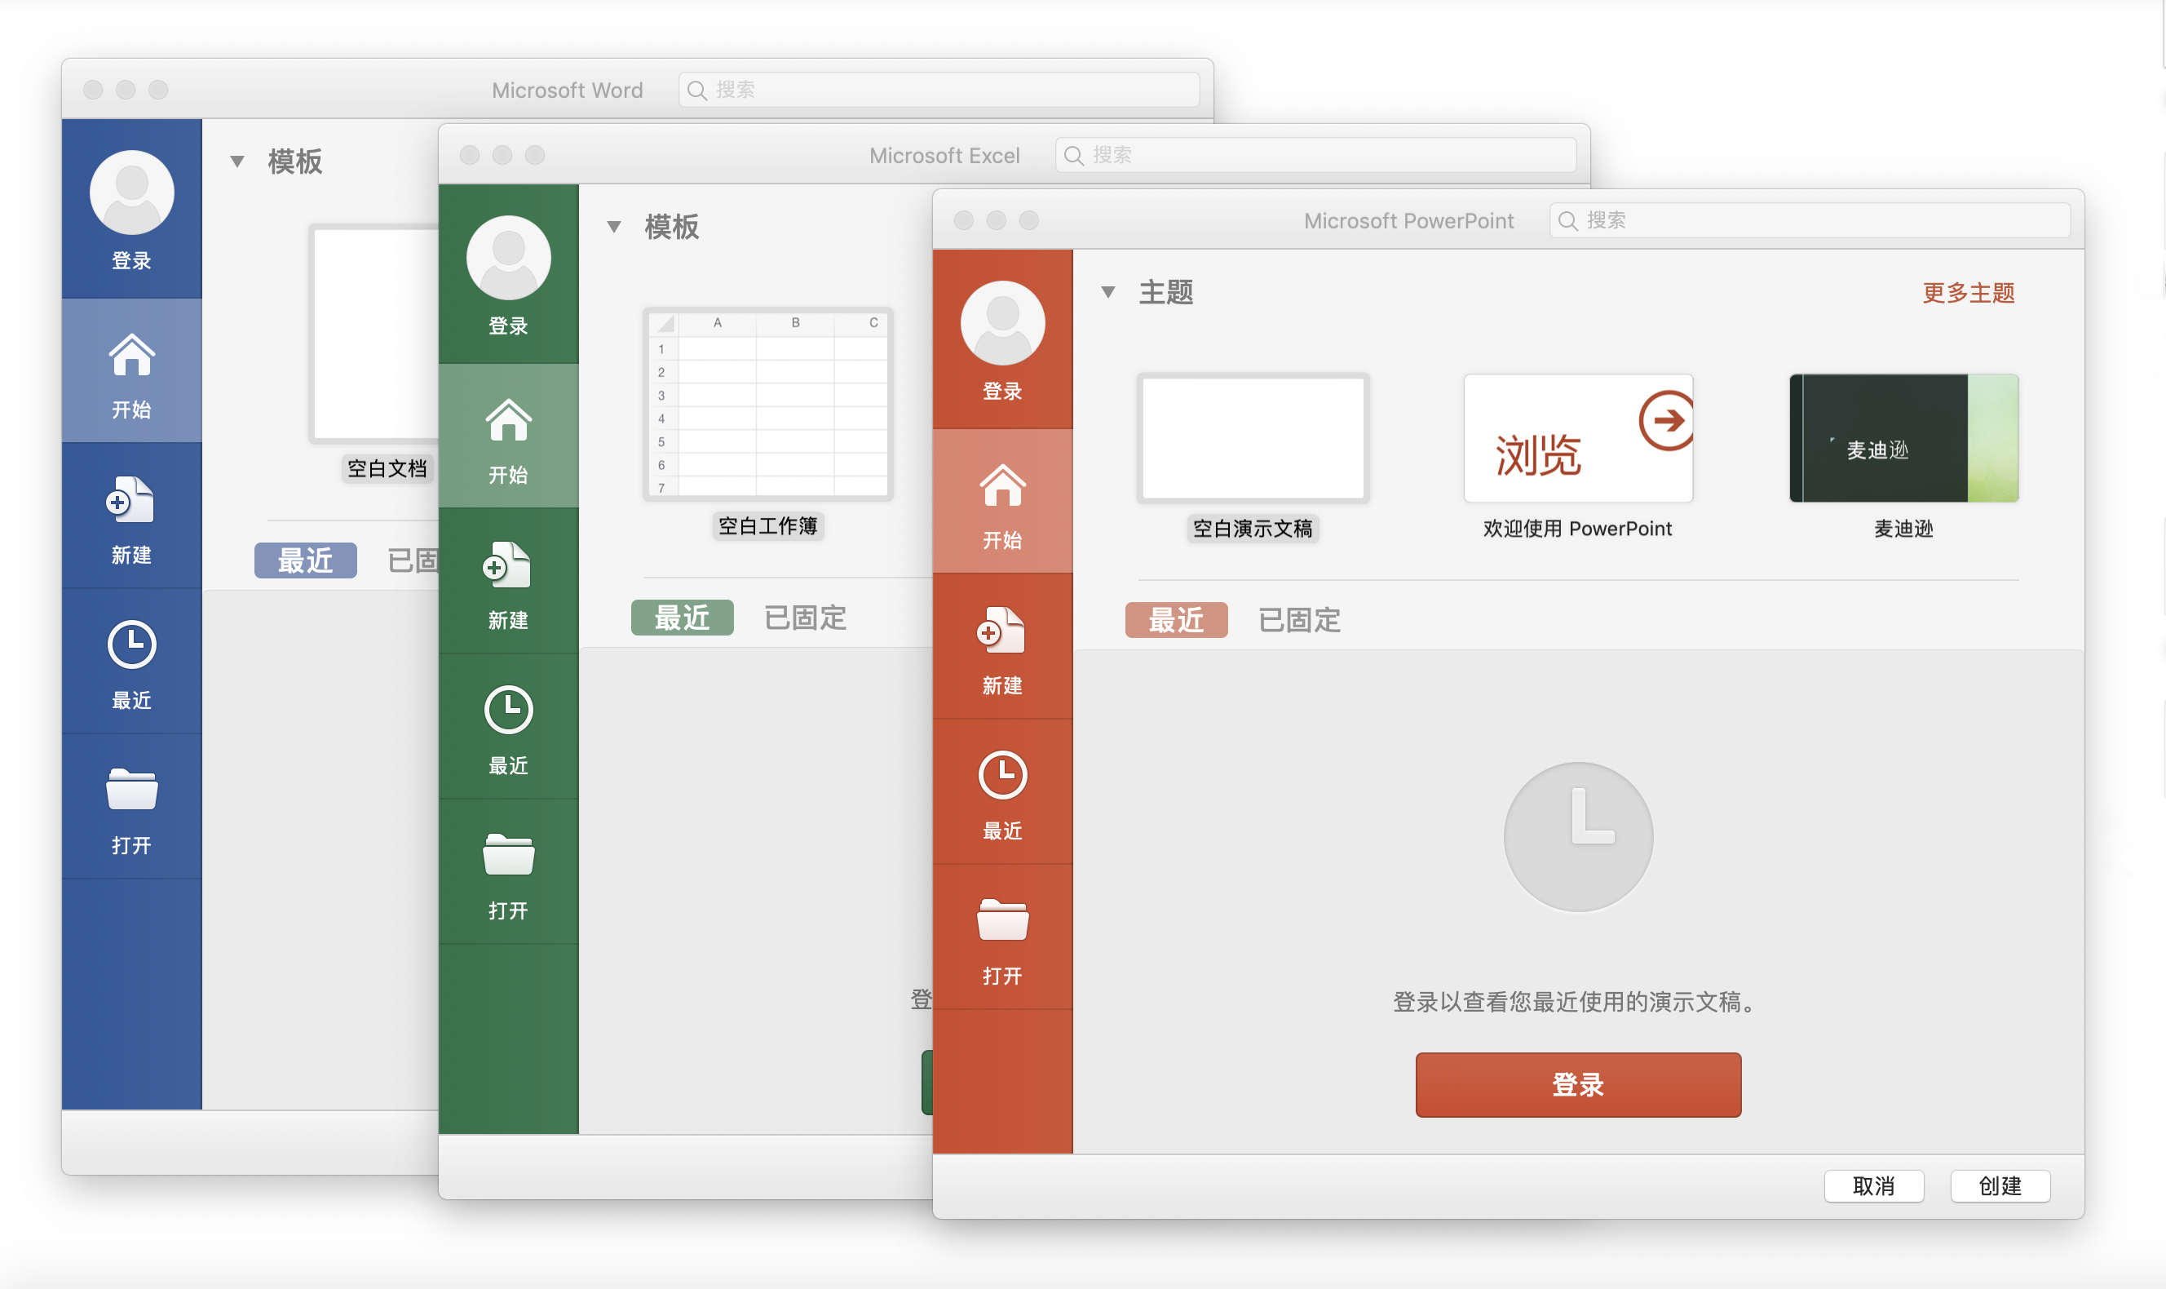This screenshot has width=2166, height=1289.
Task: Open the 更多主题 link
Action: click(1969, 293)
